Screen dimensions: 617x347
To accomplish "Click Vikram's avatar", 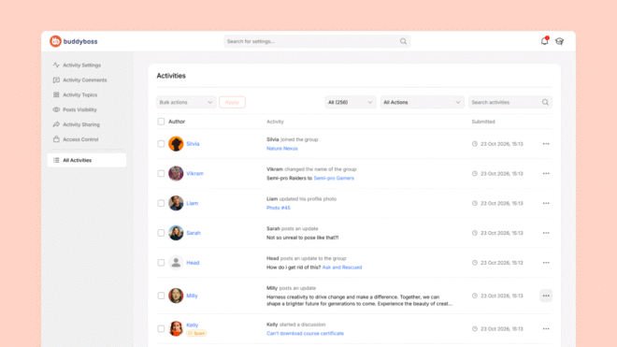I will [x=176, y=173].
